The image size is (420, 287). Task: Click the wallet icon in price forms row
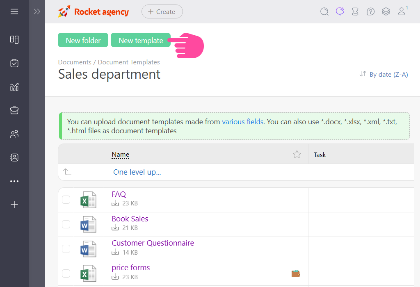pos(296,273)
